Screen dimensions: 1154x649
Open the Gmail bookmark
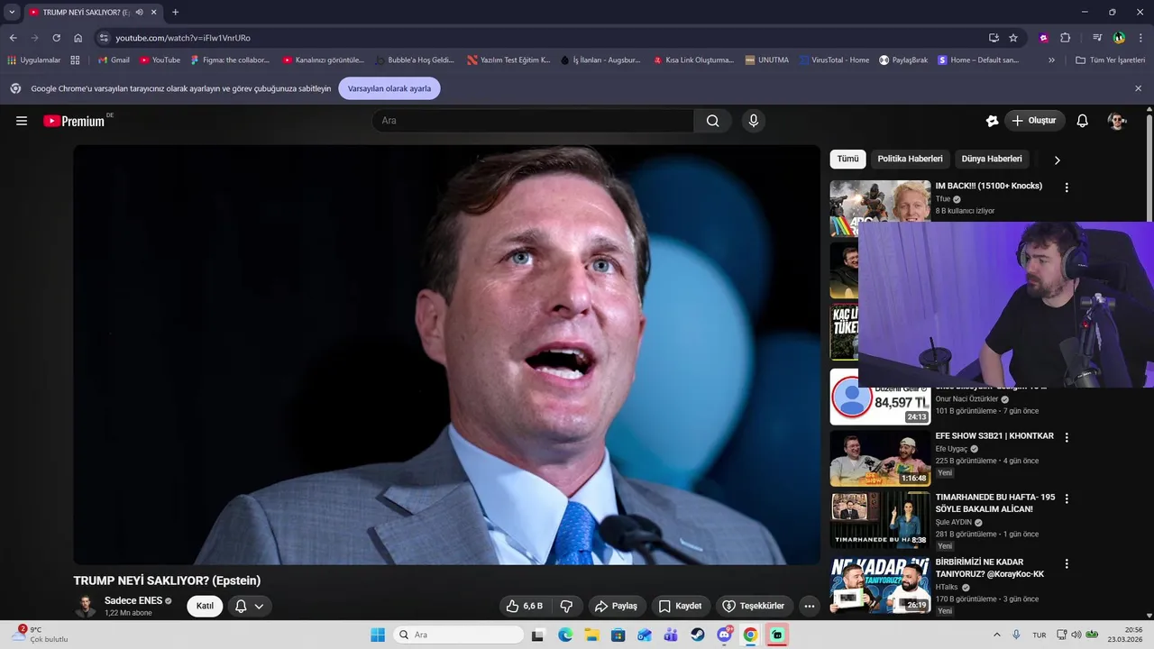pos(114,60)
